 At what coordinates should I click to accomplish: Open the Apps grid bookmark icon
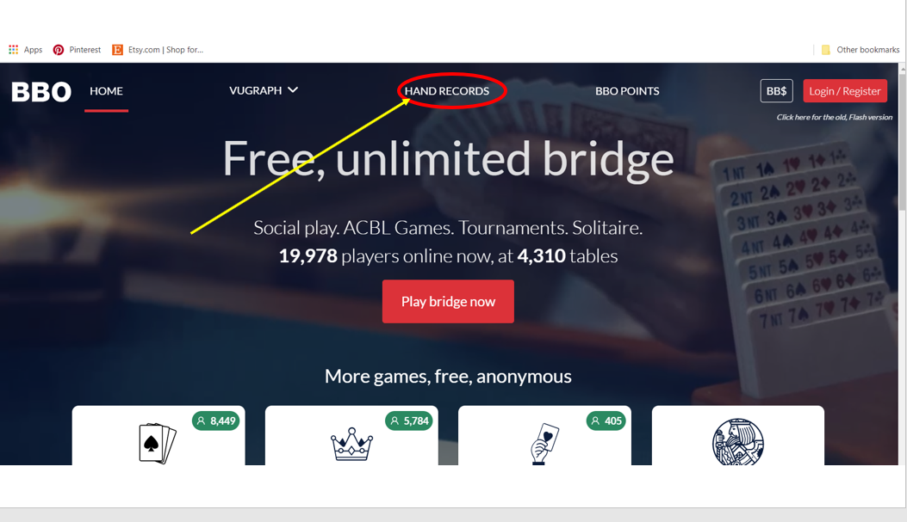(13, 50)
